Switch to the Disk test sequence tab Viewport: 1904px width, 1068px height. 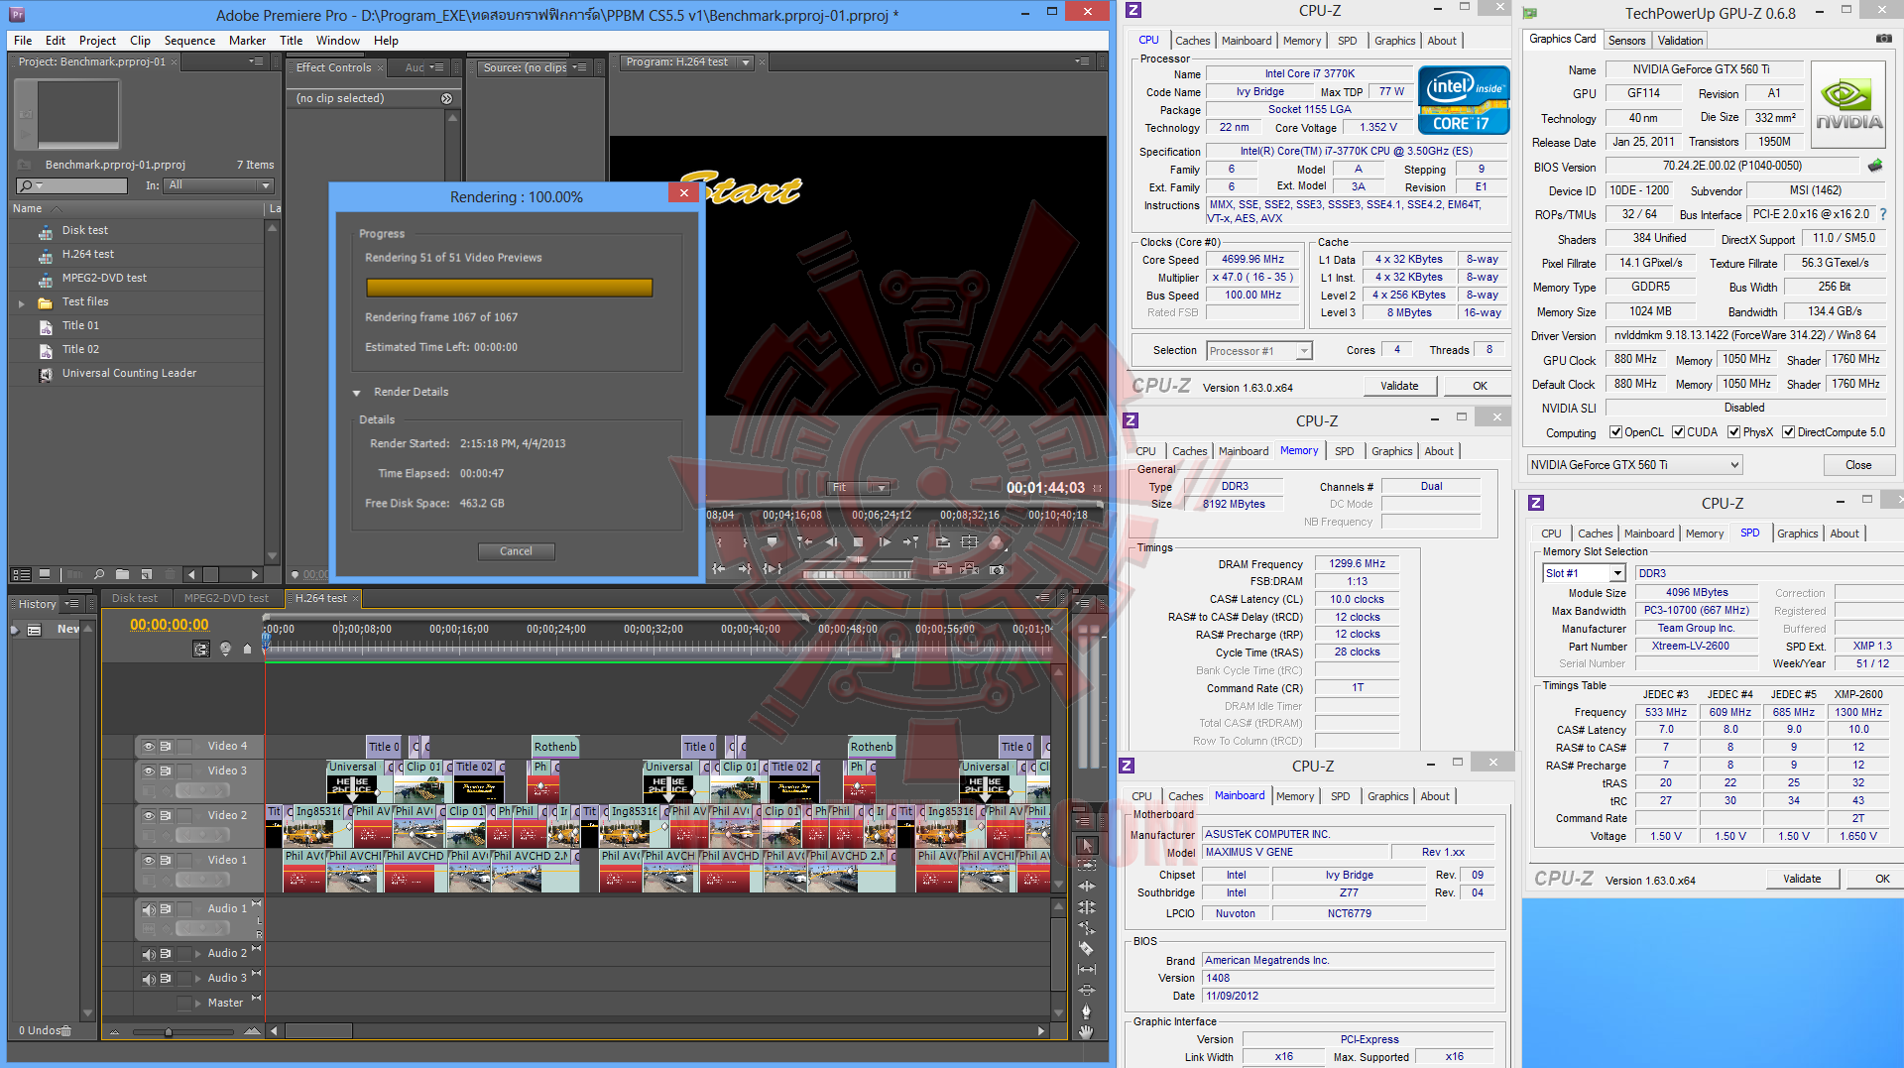(x=135, y=598)
